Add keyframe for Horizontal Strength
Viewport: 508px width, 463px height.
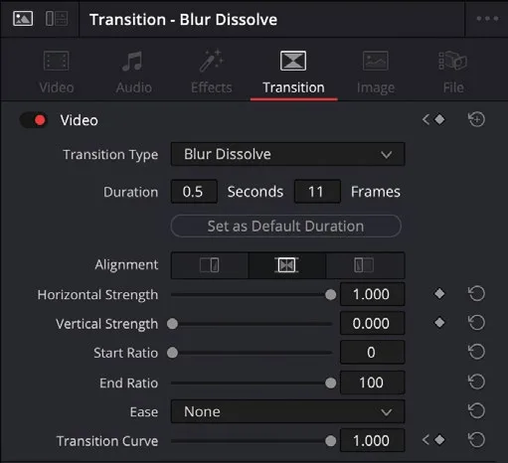pos(439,293)
